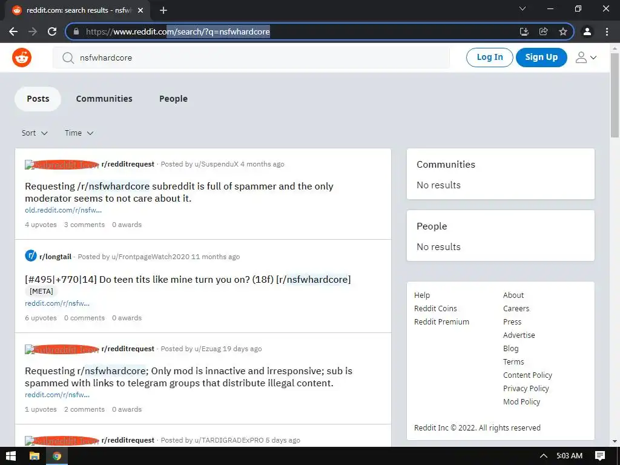Open the Chrome profile icon
The width and height of the screenshot is (620, 465).
pyautogui.click(x=587, y=31)
